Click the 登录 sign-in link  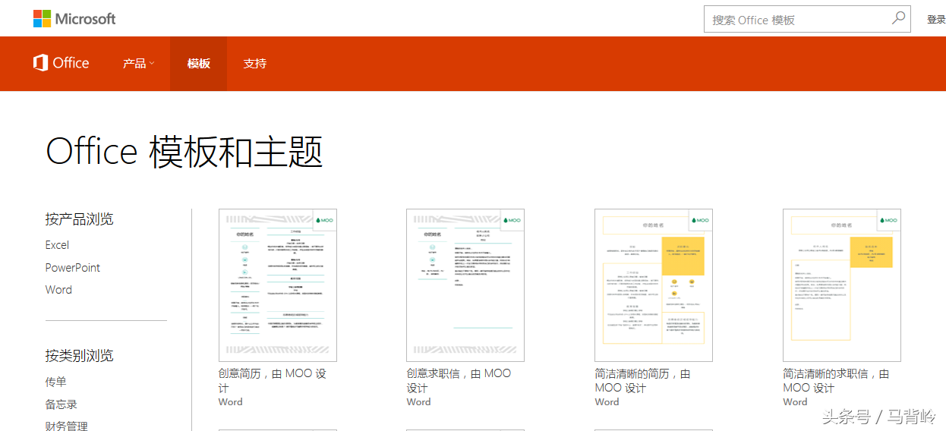point(936,20)
